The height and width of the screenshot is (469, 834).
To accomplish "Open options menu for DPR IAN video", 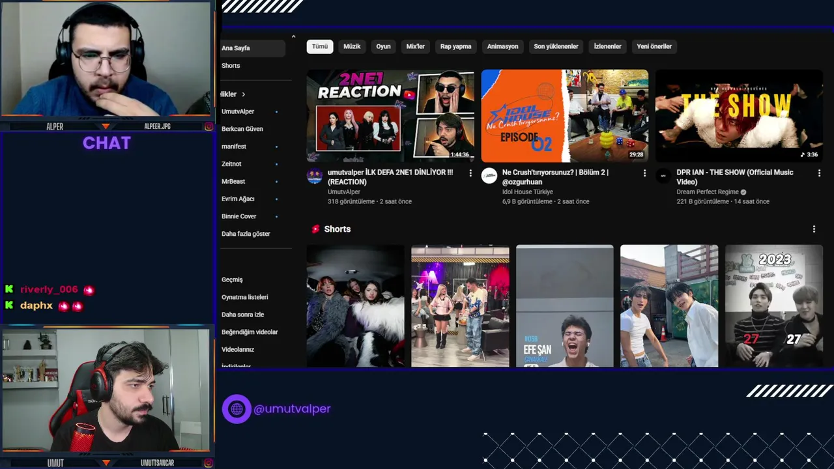I will point(819,173).
